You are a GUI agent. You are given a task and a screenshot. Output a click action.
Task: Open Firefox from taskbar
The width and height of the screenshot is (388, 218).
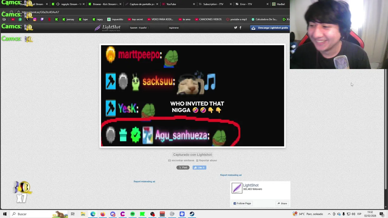pyautogui.click(x=103, y=214)
